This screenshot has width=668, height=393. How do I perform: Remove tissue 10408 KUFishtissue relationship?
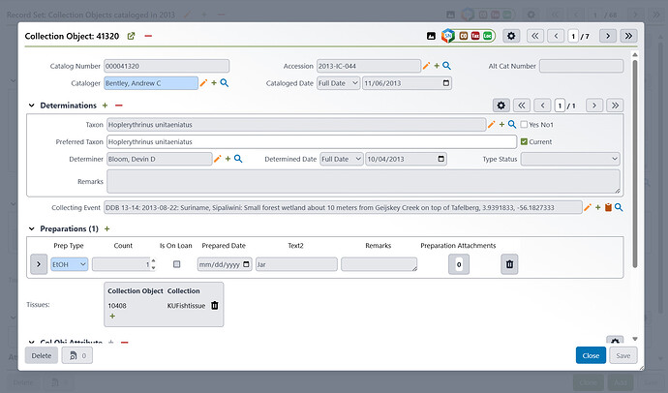[x=215, y=305]
